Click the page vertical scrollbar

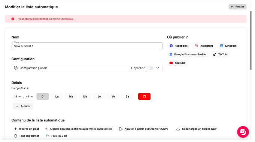pyautogui.click(x=251, y=41)
